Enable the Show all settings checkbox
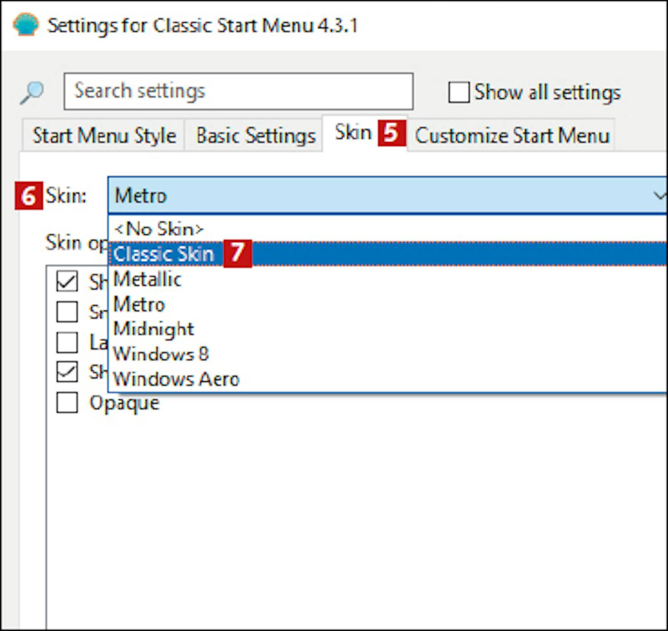The width and height of the screenshot is (668, 631). point(459,93)
